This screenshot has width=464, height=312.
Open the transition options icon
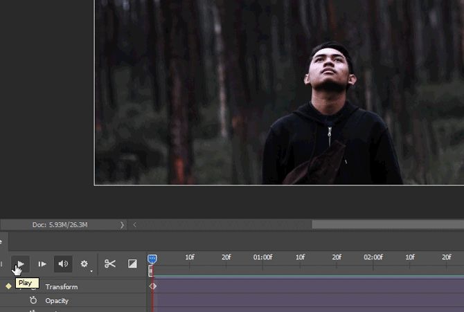click(132, 264)
